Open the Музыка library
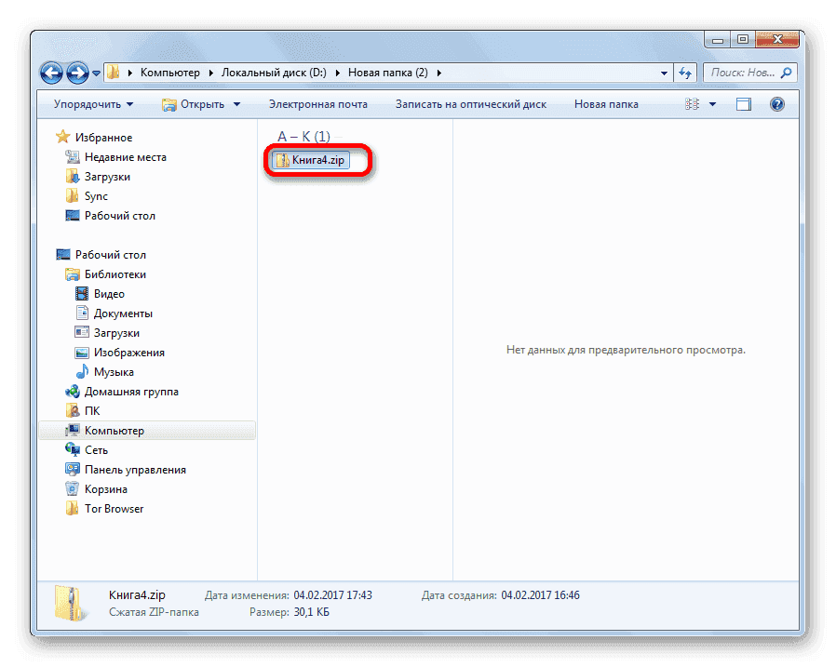Viewport: 836px width, 667px height. 114,372
